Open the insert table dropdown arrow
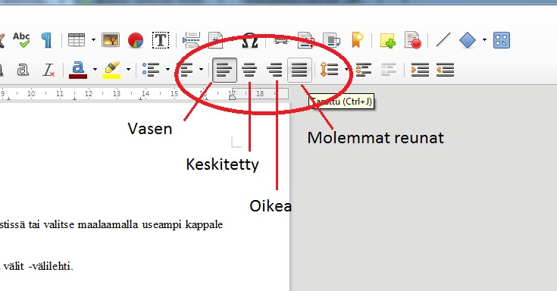The width and height of the screenshot is (557, 291). (93, 40)
